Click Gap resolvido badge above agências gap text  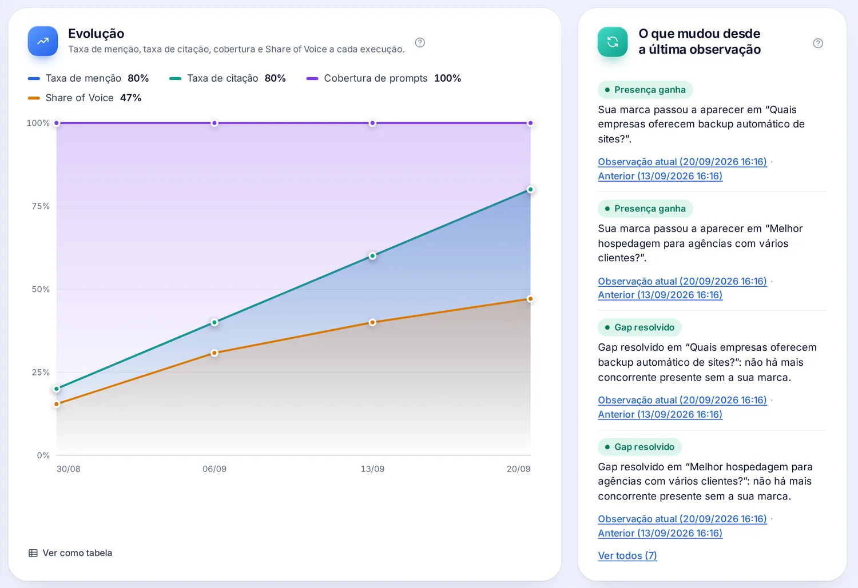(x=639, y=447)
